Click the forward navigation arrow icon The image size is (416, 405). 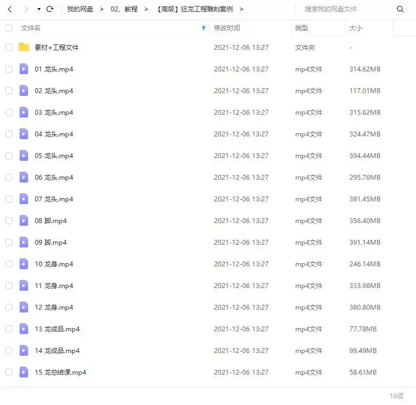[26, 9]
